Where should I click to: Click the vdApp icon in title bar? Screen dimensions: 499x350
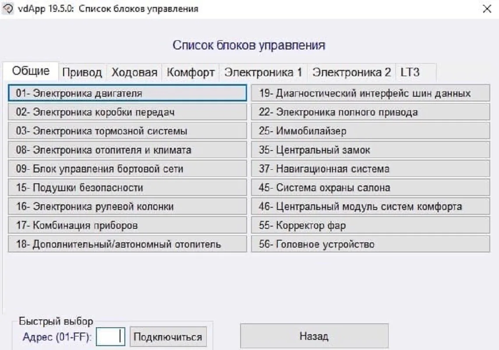point(8,9)
